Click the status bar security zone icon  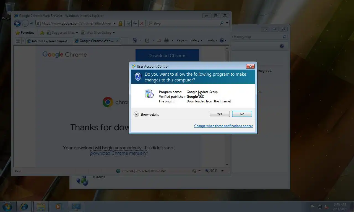118,171
